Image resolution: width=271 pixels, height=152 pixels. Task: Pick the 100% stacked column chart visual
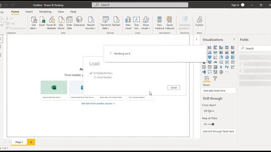(x=232, y=47)
